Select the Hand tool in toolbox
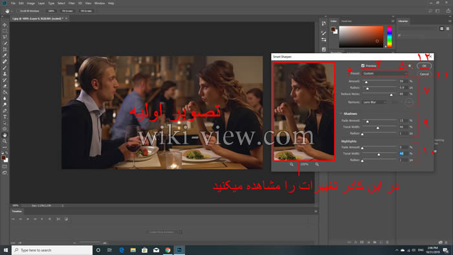 [x=5, y=135]
